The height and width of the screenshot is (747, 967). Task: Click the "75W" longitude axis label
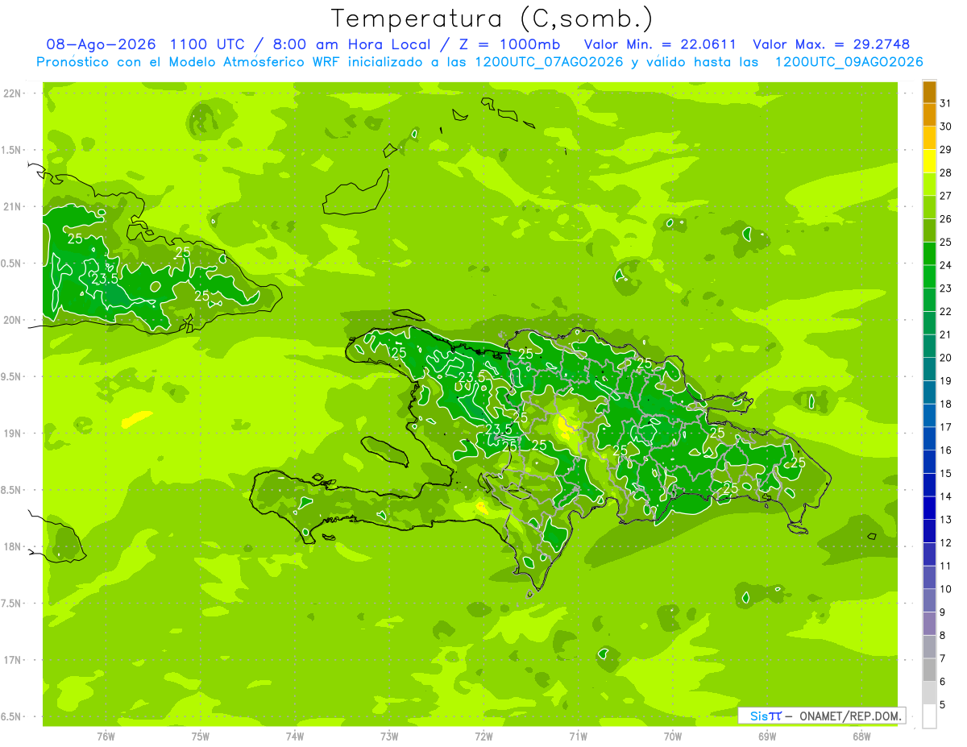tap(201, 737)
